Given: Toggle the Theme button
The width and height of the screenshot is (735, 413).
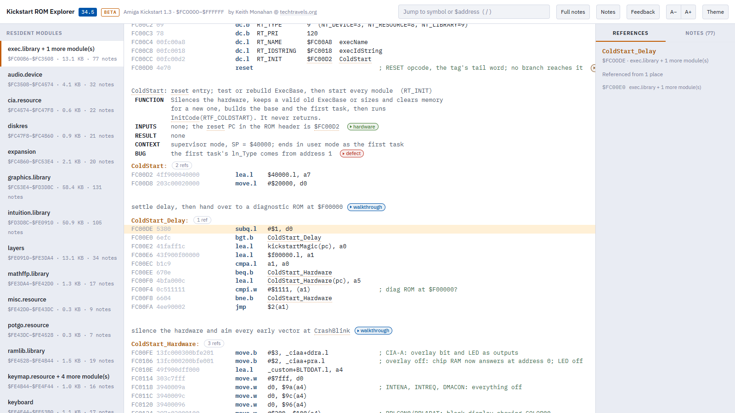Looking at the screenshot, I should click(715, 12).
